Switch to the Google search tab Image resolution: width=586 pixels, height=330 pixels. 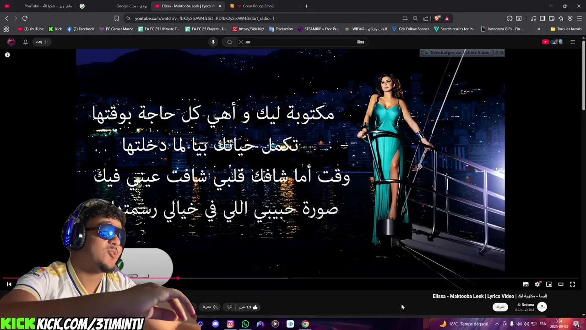(x=114, y=6)
